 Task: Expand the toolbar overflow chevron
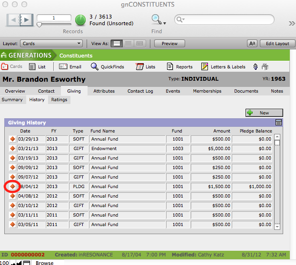[292, 23]
